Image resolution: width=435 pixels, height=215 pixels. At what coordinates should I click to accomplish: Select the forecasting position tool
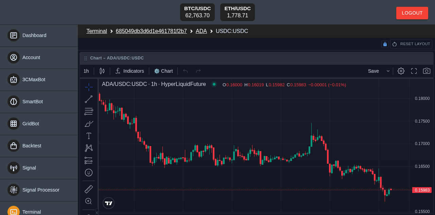89,160
